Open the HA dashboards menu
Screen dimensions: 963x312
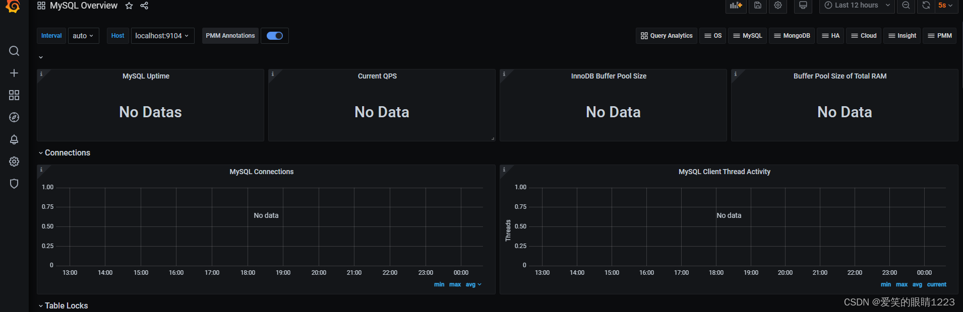click(830, 36)
